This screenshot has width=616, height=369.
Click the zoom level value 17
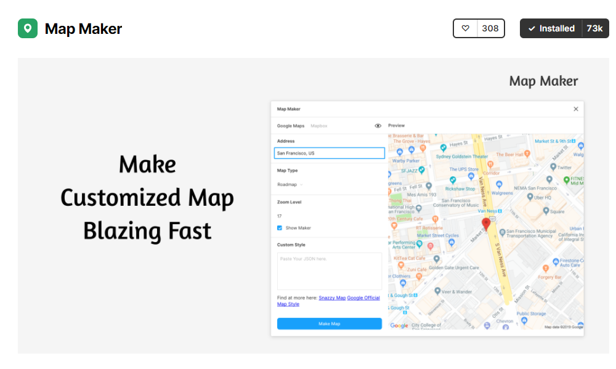click(279, 216)
